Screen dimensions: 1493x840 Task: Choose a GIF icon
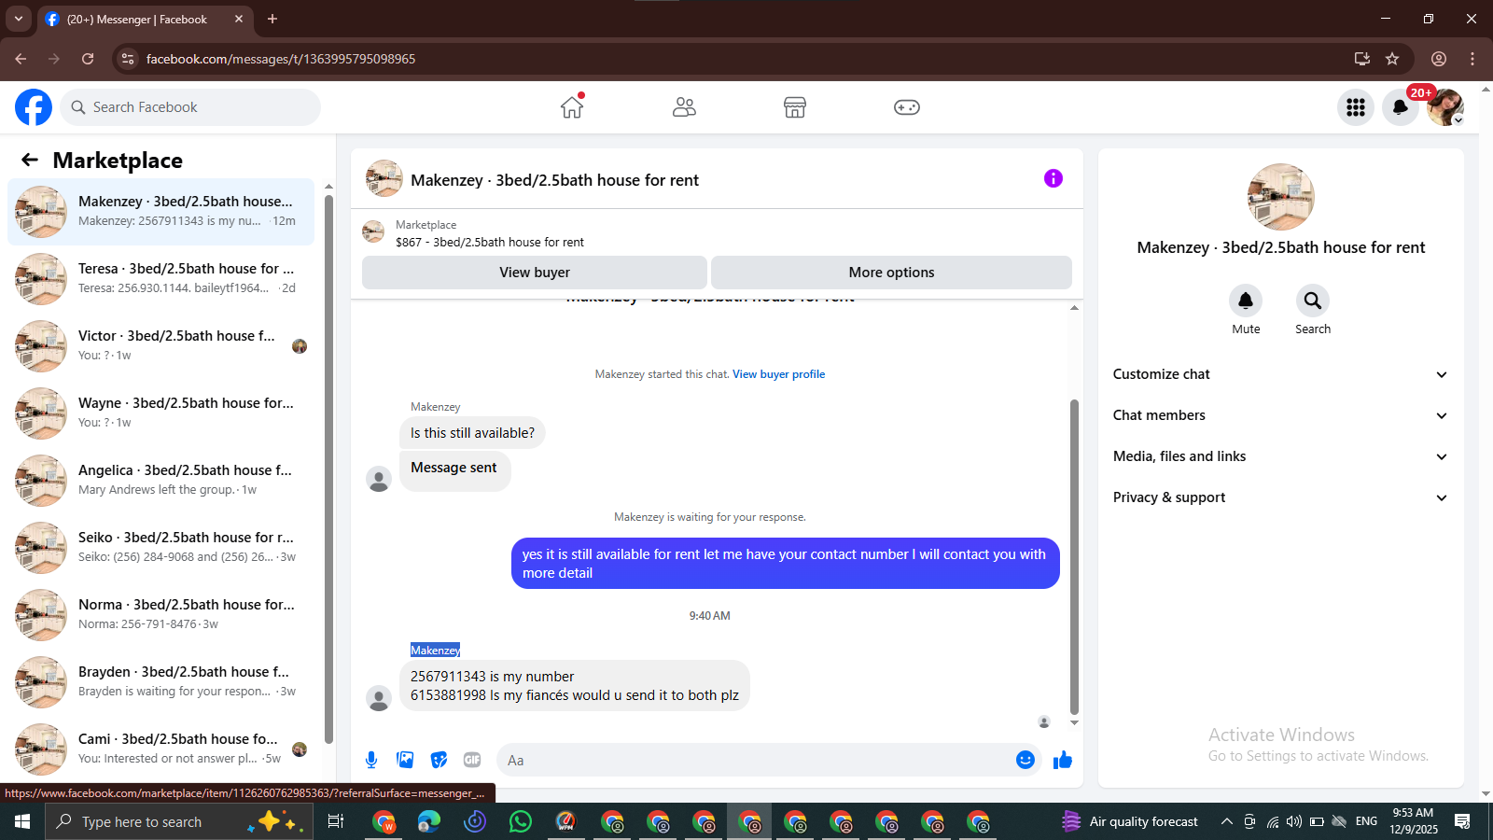tap(472, 760)
